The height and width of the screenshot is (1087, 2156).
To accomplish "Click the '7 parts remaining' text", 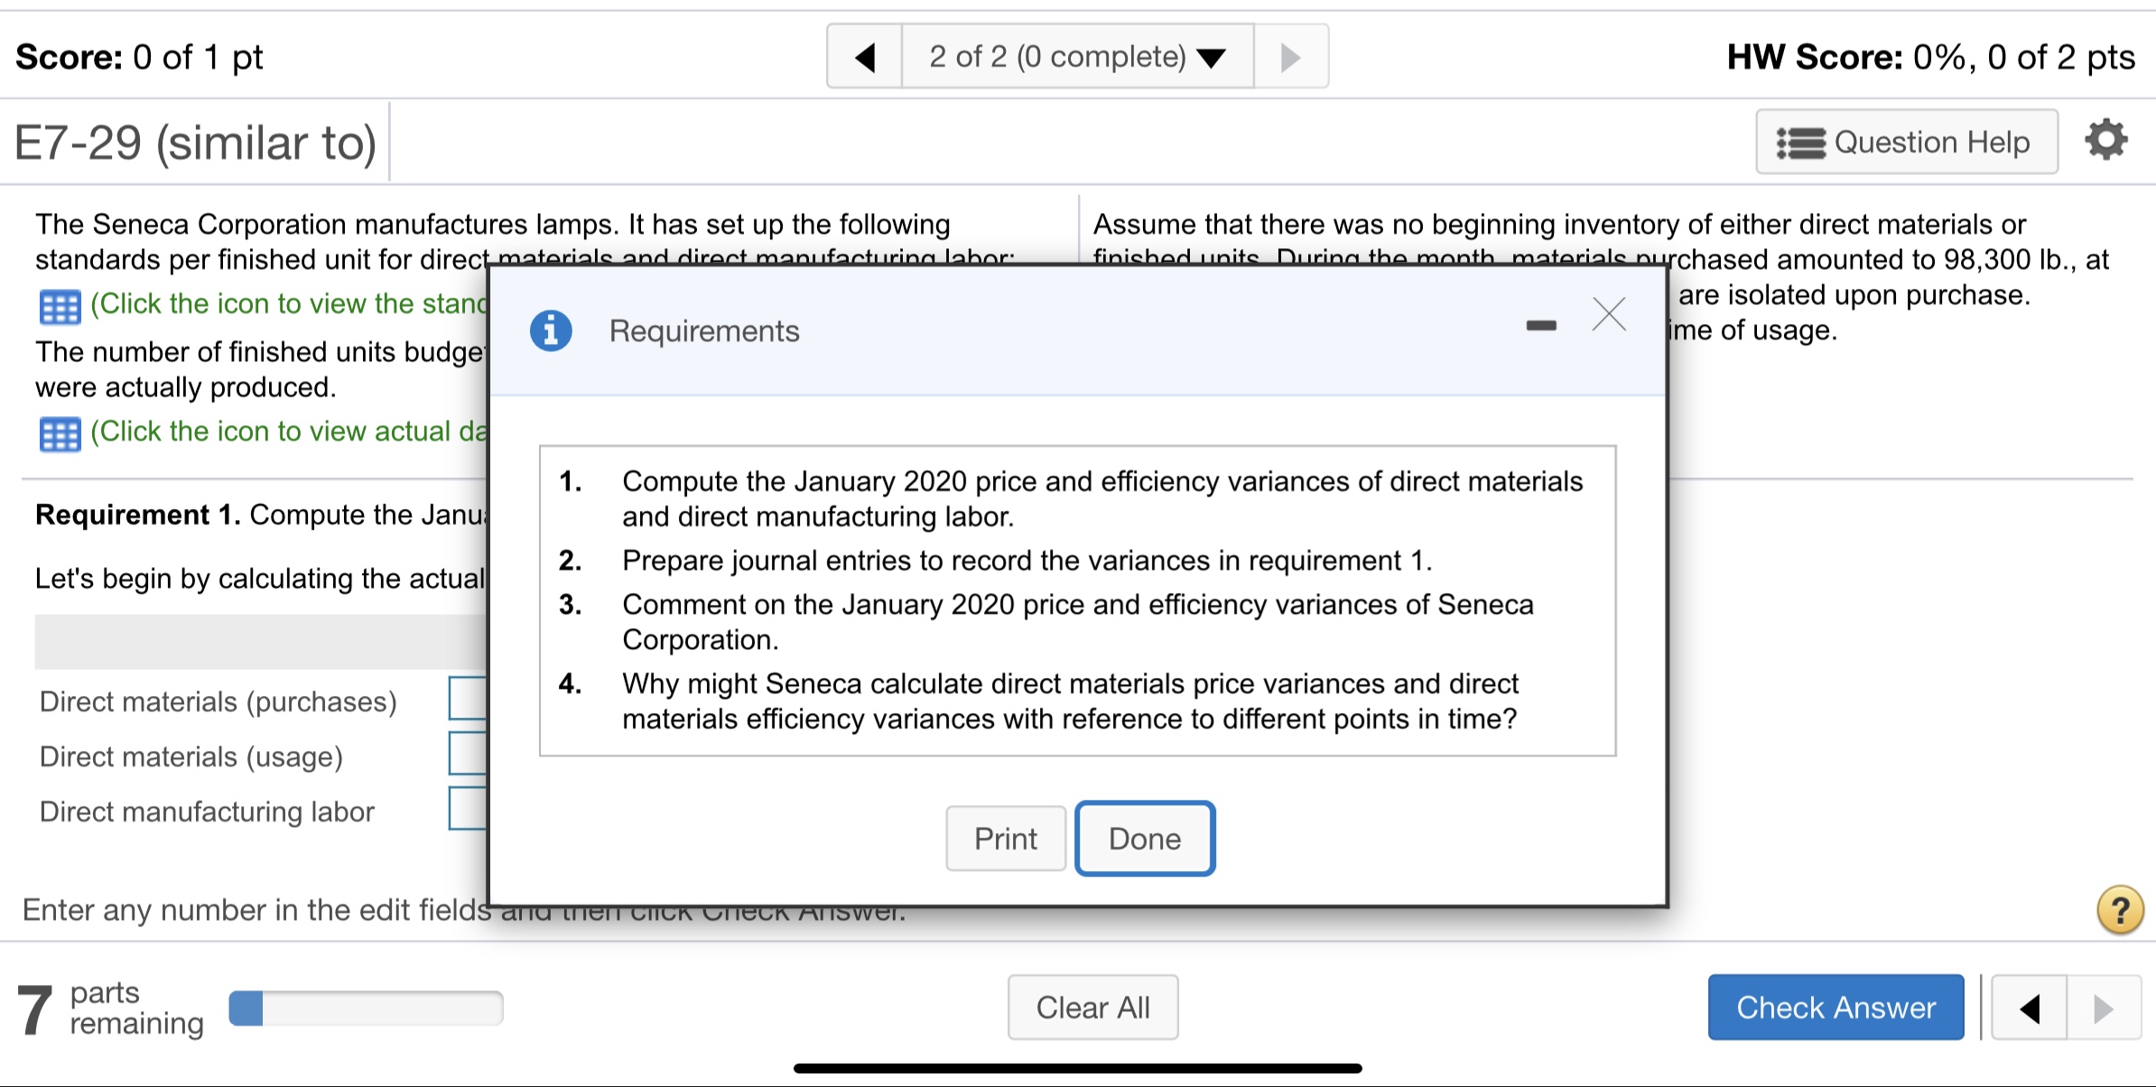I will pos(110,1008).
